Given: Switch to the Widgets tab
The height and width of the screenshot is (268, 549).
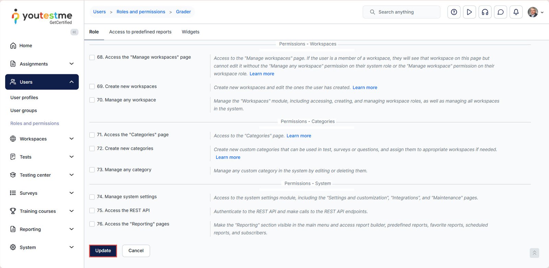Looking at the screenshot, I should click(x=190, y=32).
